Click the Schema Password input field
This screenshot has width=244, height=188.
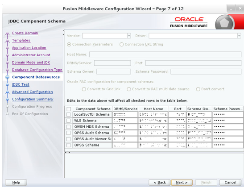pyautogui.click(x=206, y=71)
